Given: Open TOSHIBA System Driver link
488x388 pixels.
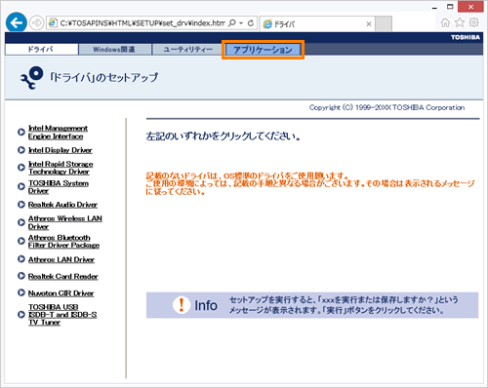Looking at the screenshot, I should point(59,187).
